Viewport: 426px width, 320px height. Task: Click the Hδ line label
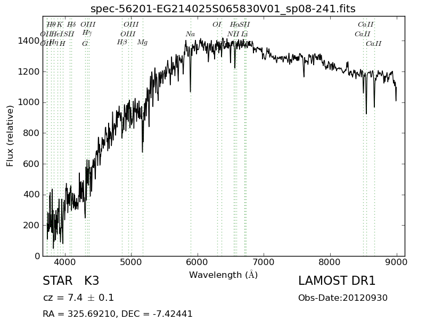(x=71, y=25)
